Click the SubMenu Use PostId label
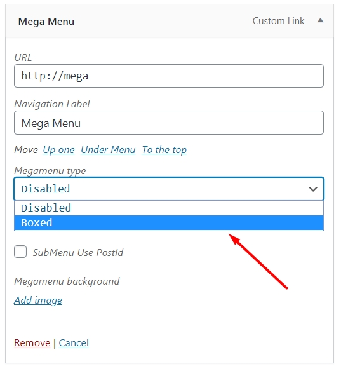The height and width of the screenshot is (371, 341). [x=78, y=252]
